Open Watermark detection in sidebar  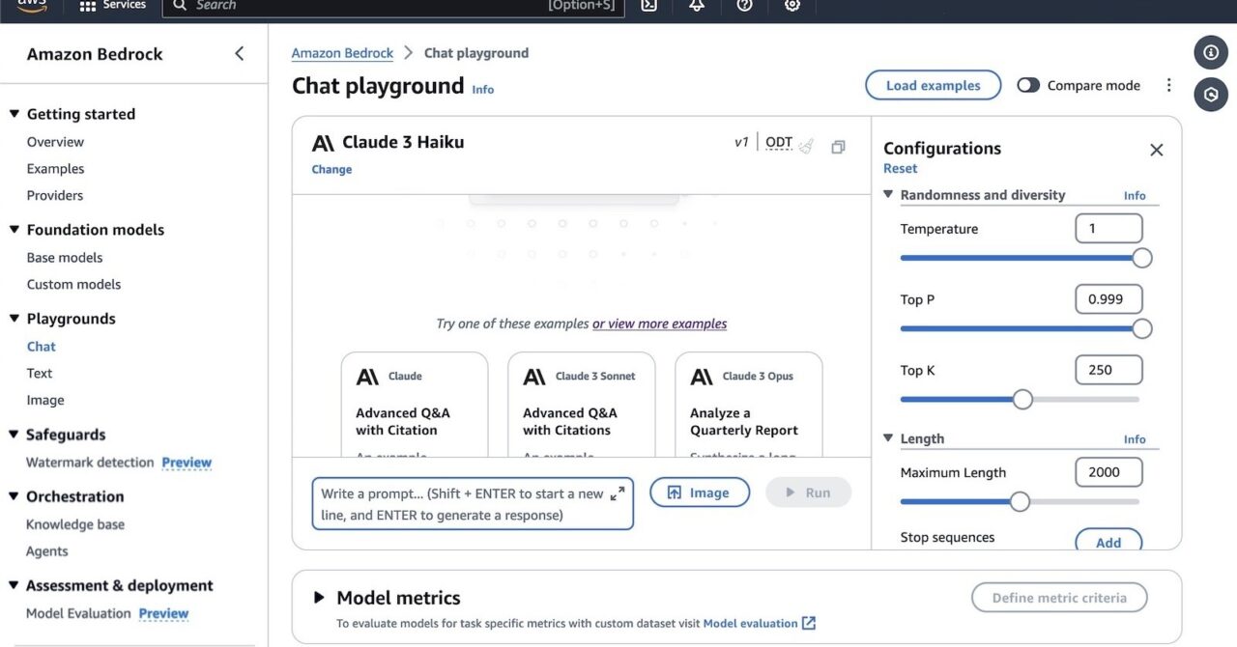90,463
